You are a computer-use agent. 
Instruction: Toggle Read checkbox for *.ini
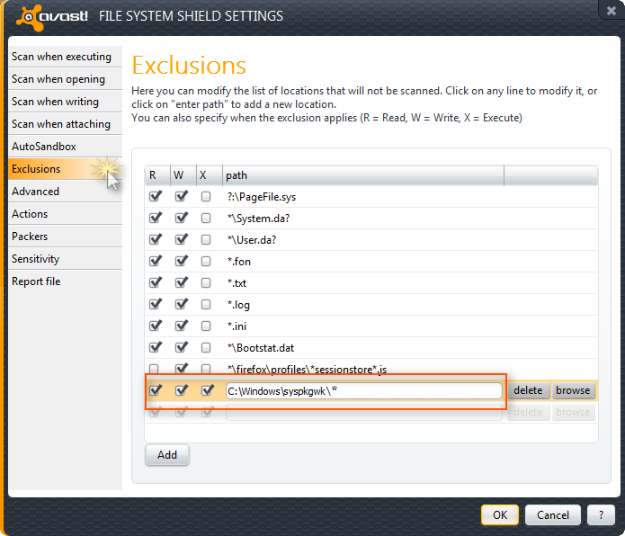click(155, 326)
